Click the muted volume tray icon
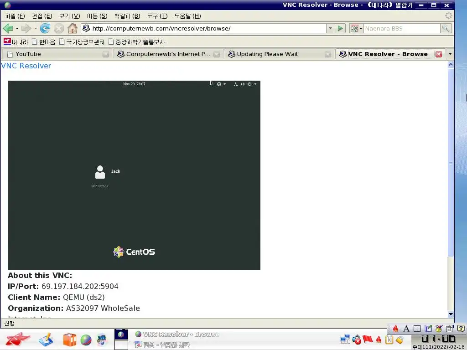The image size is (467, 350). (x=357, y=339)
